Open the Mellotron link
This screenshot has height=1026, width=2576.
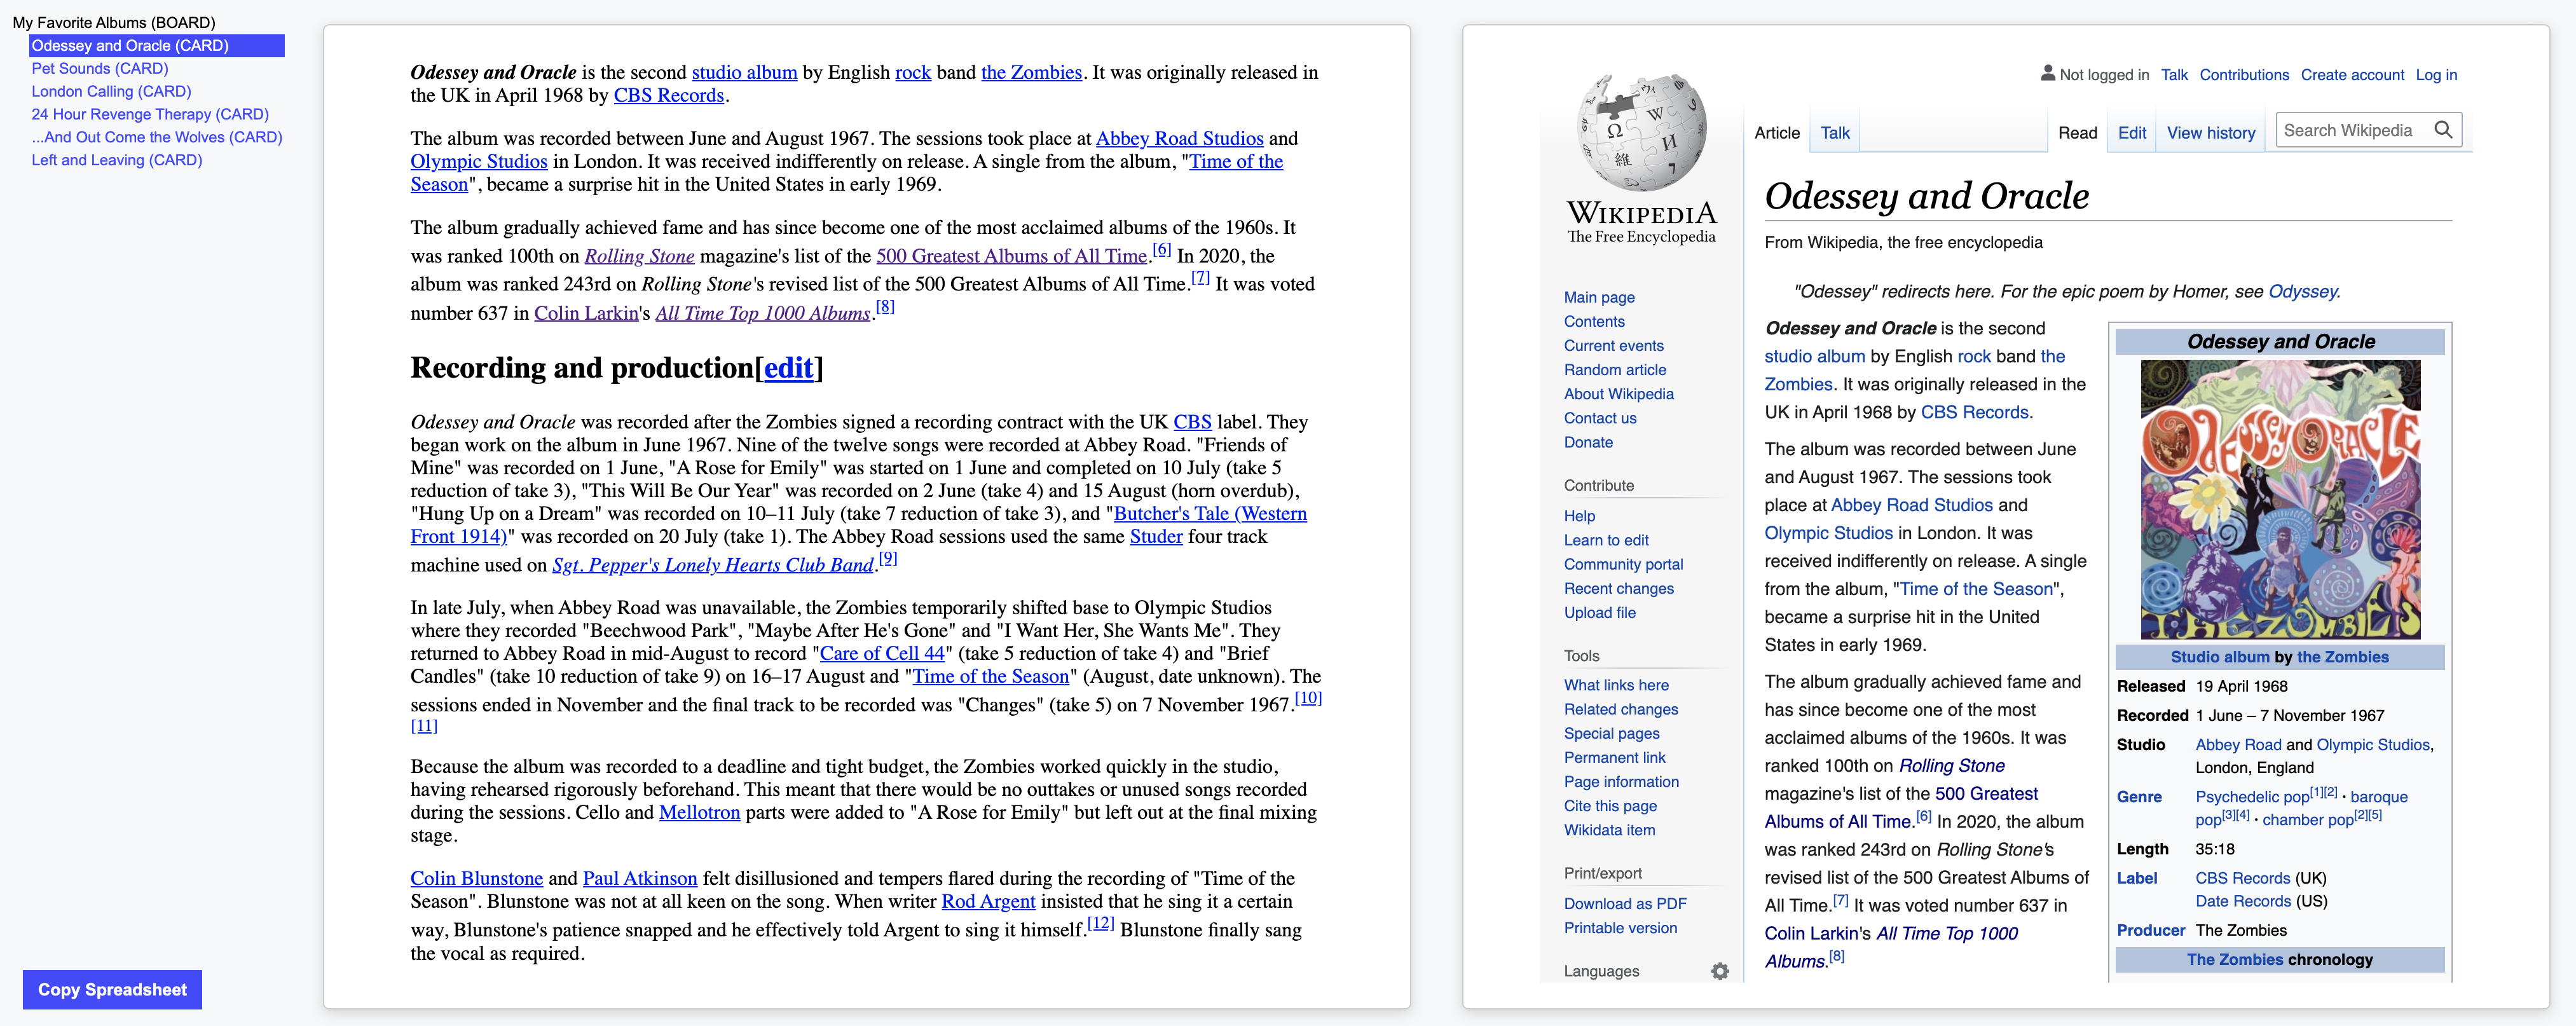(x=699, y=812)
